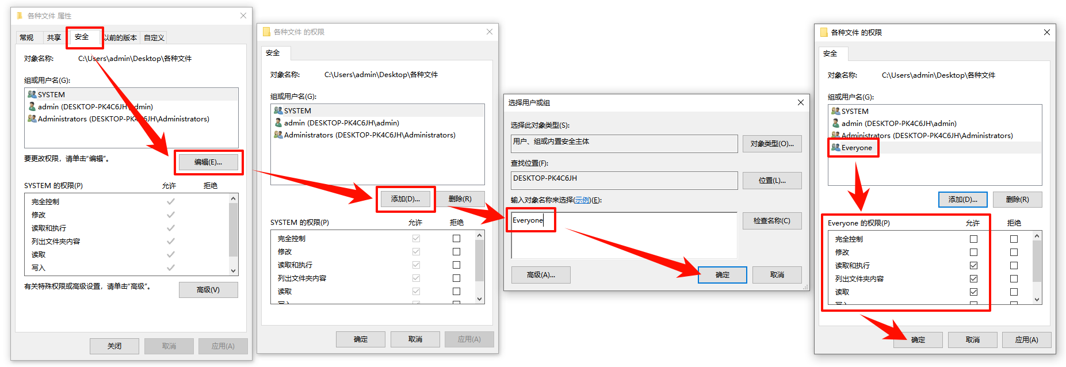The width and height of the screenshot is (1066, 367).
Task: Select SYSTEM group icon in 属性 dialog
Action: 32,94
